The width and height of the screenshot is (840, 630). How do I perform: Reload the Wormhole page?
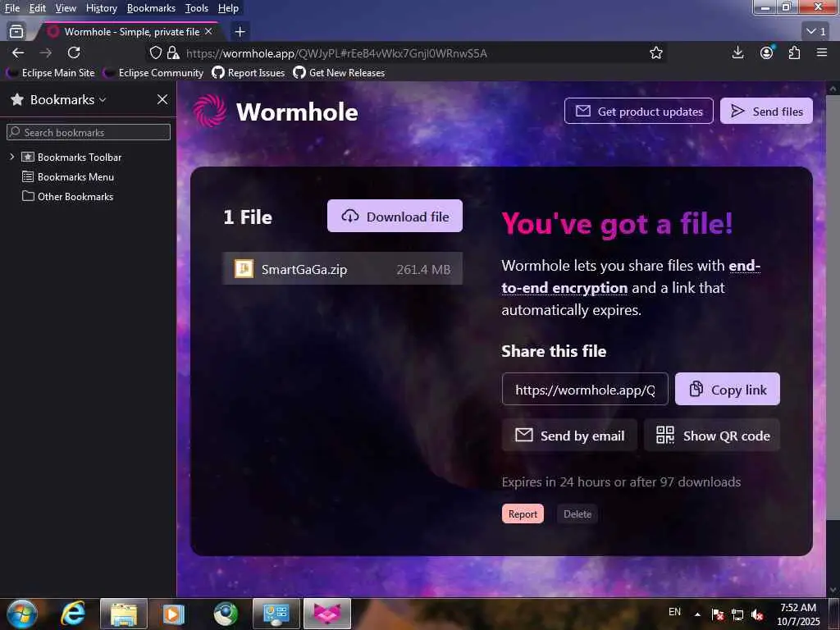[x=74, y=52]
